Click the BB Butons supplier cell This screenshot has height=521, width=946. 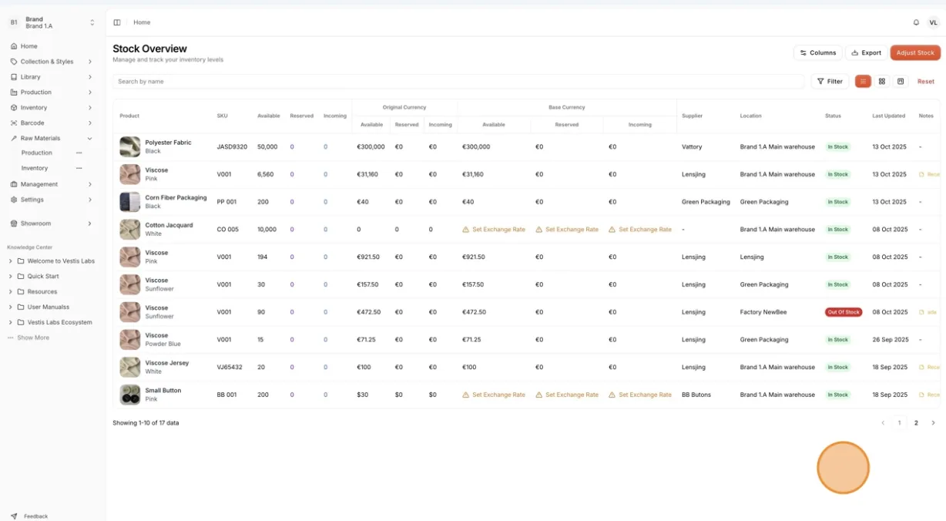pyautogui.click(x=696, y=395)
